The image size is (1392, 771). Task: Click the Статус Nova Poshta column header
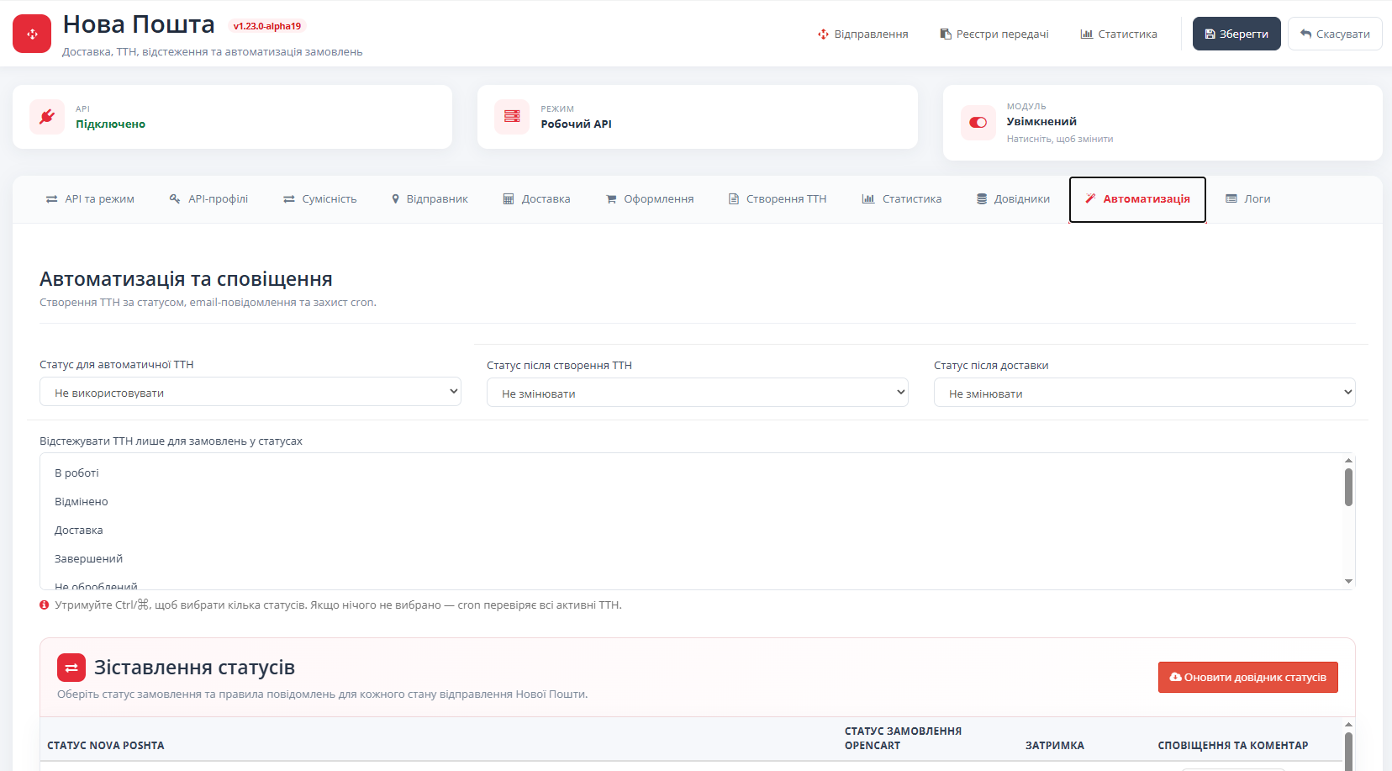pyautogui.click(x=106, y=746)
